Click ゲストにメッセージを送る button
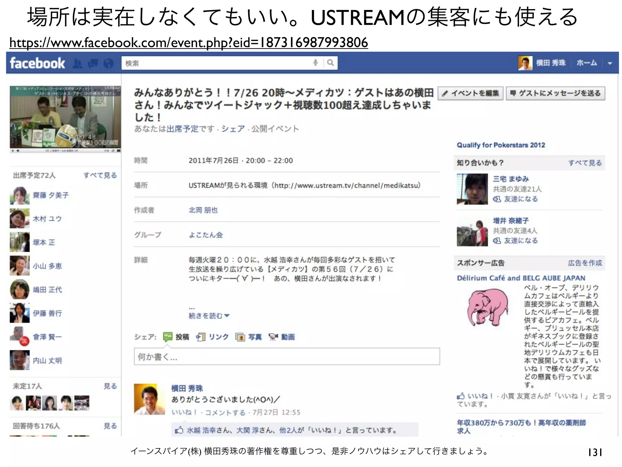 click(x=555, y=93)
